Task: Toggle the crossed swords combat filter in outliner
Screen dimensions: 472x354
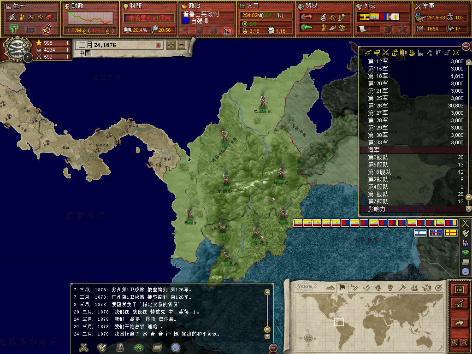Action: pos(386,53)
